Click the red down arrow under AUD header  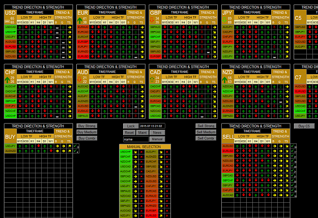point(79,79)
